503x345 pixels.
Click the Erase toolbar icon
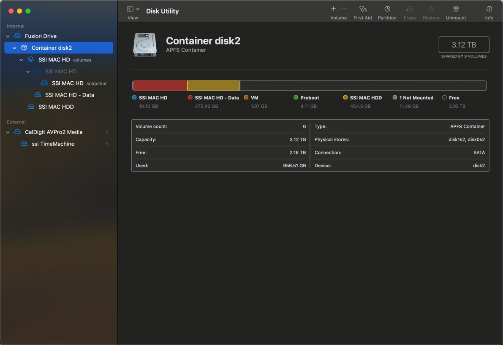[x=409, y=9]
